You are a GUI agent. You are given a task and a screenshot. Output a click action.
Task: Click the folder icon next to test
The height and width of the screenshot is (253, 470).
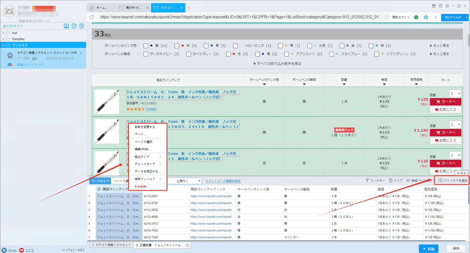pos(8,33)
